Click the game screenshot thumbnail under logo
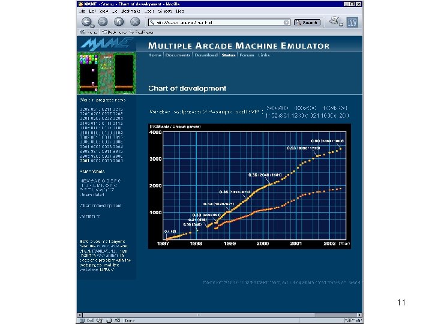The height and width of the screenshot is (324, 432). 108,73
